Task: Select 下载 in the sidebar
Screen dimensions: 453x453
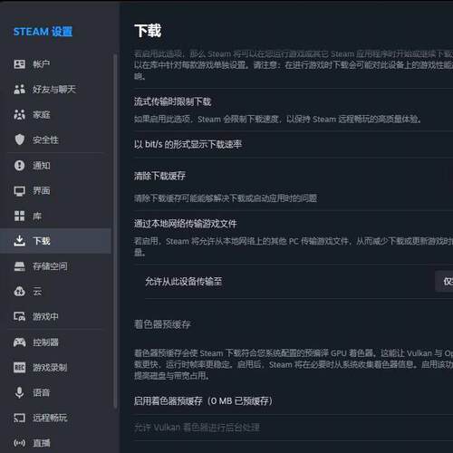Action: click(x=56, y=241)
